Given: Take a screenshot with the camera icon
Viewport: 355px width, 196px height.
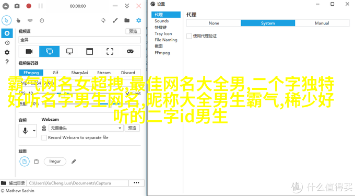Looking at the screenshot, I should coord(17,6).
